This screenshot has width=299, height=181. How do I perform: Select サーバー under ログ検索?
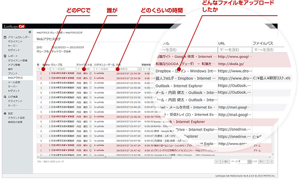coord(13,105)
